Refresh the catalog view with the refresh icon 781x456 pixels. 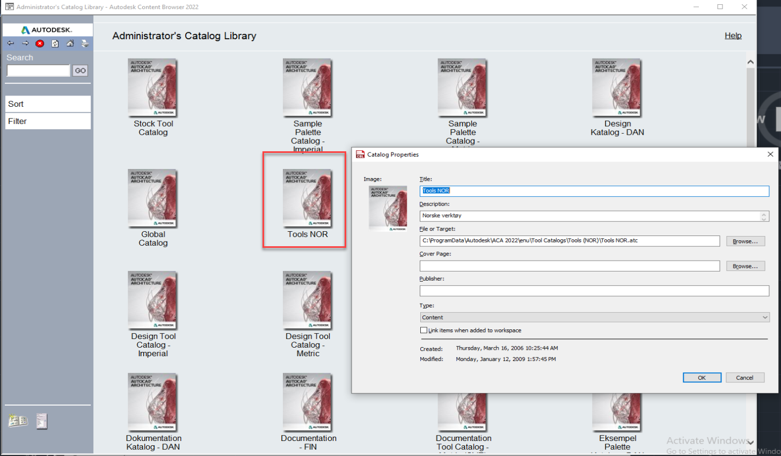tap(55, 43)
